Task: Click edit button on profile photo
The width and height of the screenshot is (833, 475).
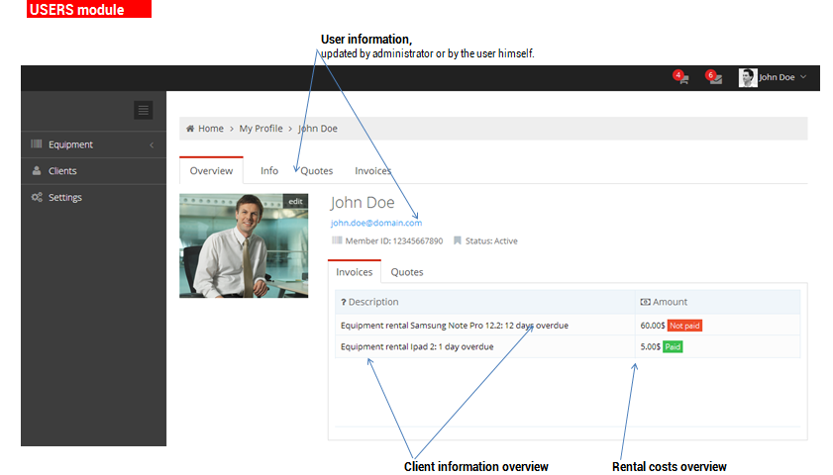Action: 295,201
